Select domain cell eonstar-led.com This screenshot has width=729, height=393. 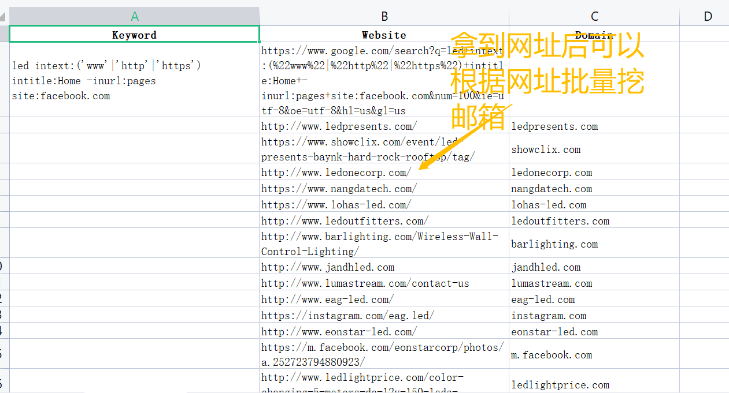pyautogui.click(x=594, y=331)
